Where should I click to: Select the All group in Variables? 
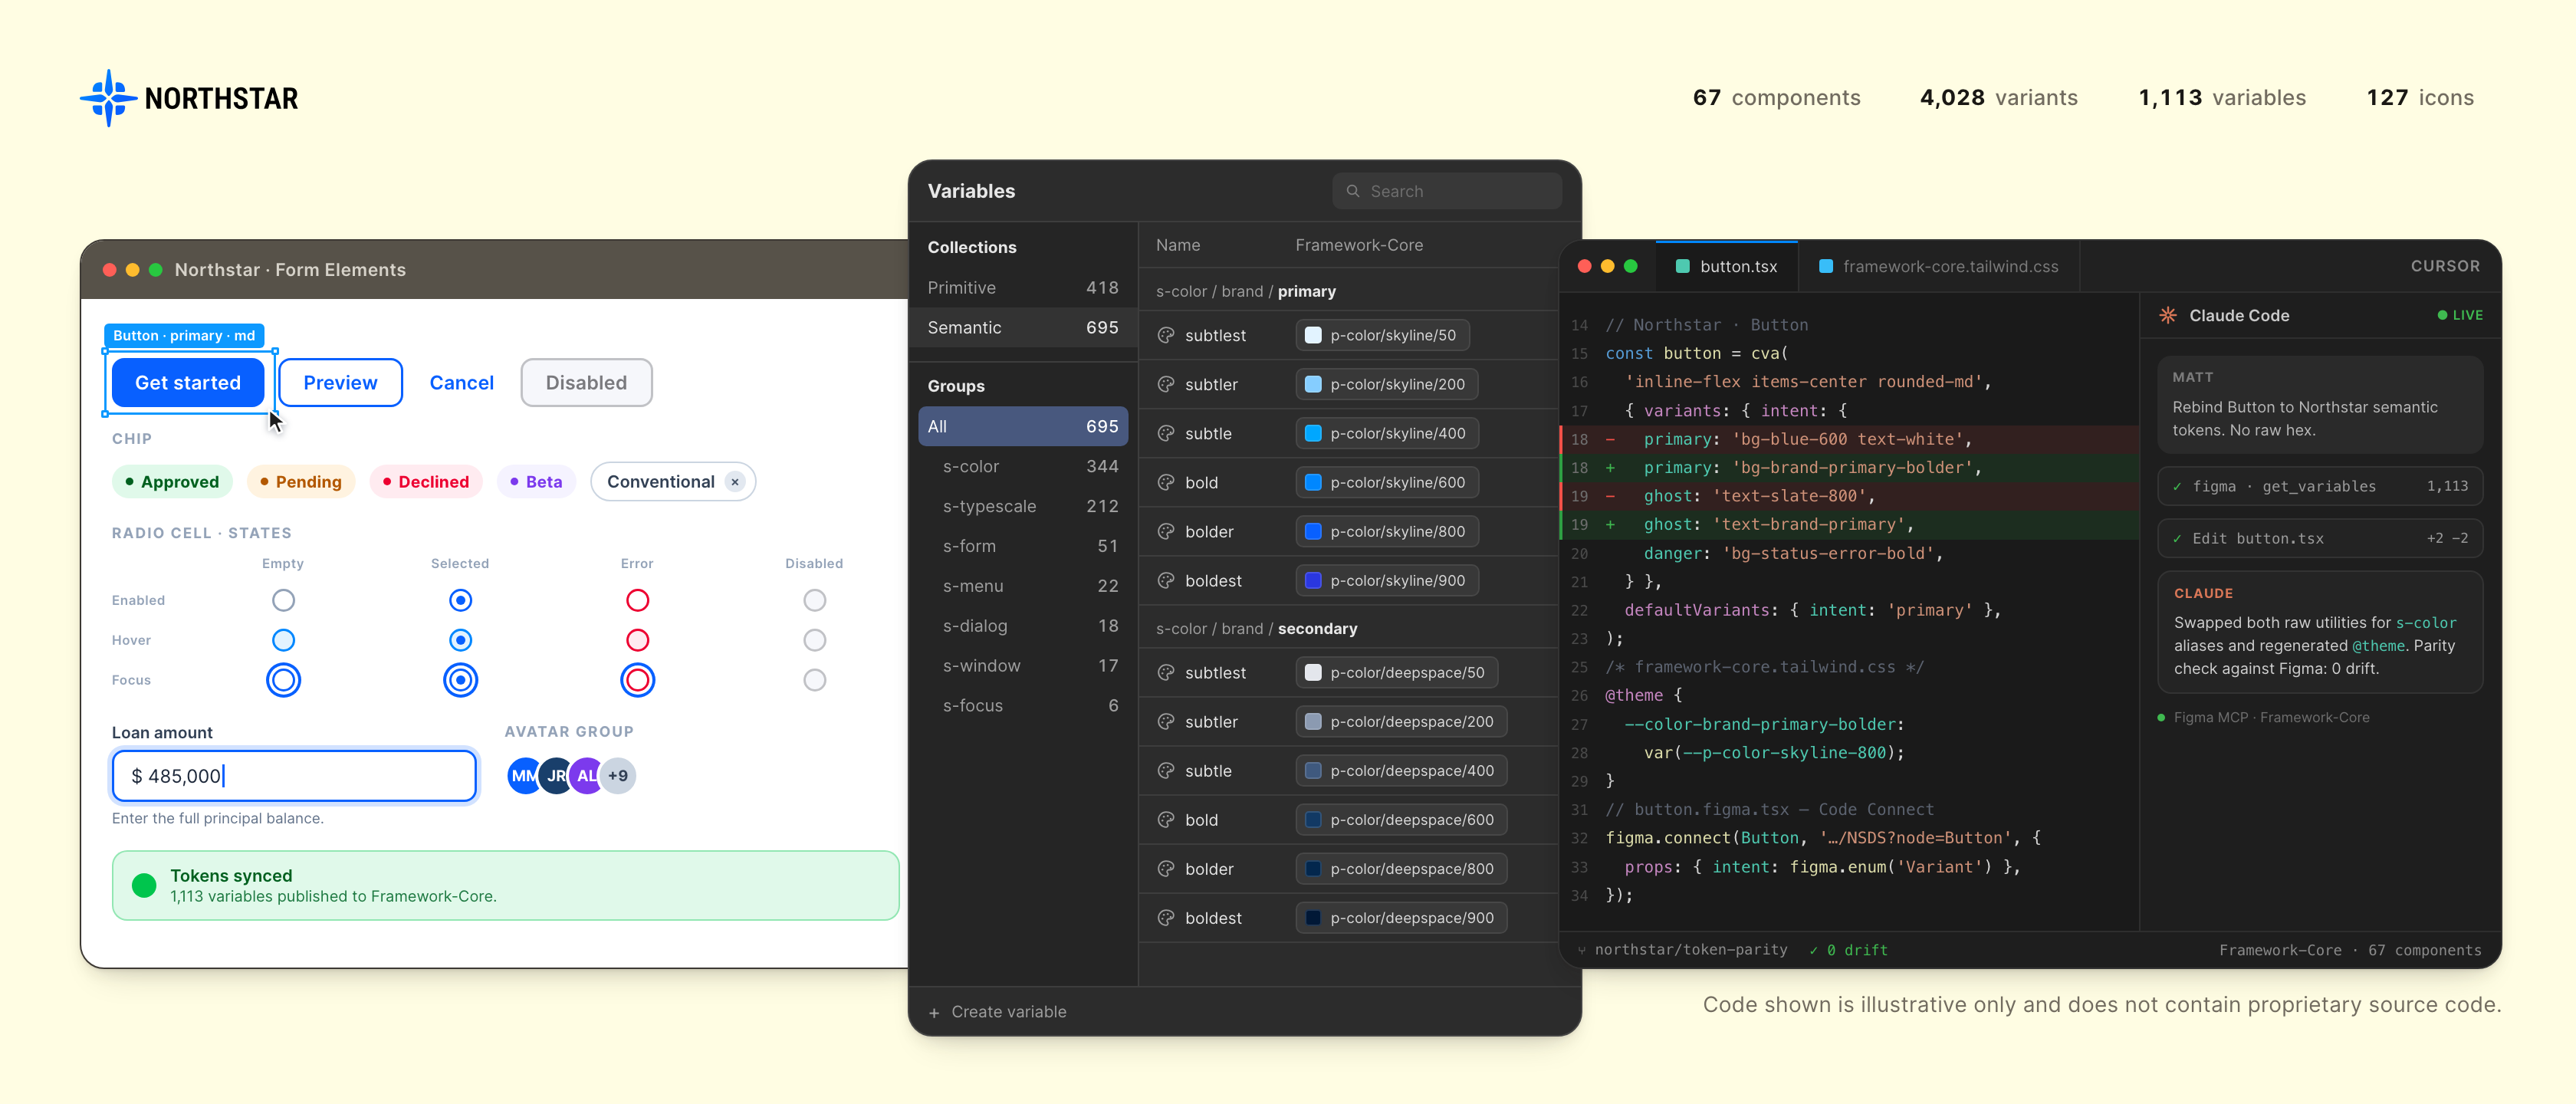click(x=1023, y=426)
